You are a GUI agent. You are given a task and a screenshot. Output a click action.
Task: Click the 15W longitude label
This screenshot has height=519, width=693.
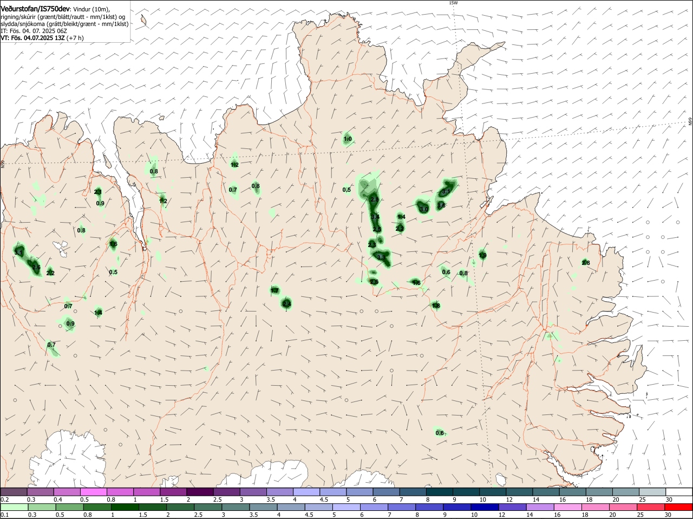453,3
